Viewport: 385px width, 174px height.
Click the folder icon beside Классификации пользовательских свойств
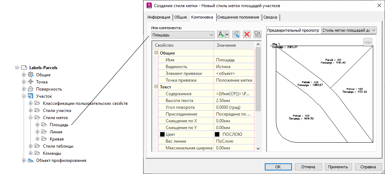click(37, 103)
